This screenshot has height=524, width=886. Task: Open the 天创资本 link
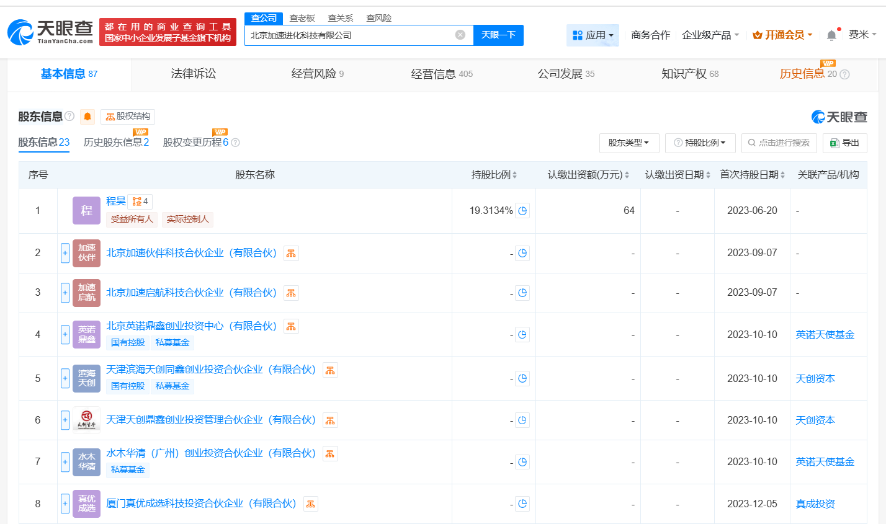pyautogui.click(x=815, y=378)
